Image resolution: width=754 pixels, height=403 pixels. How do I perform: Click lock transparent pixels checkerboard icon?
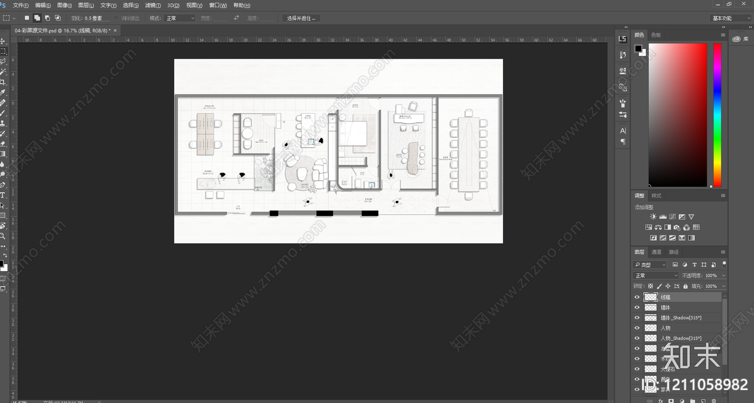[650, 286]
